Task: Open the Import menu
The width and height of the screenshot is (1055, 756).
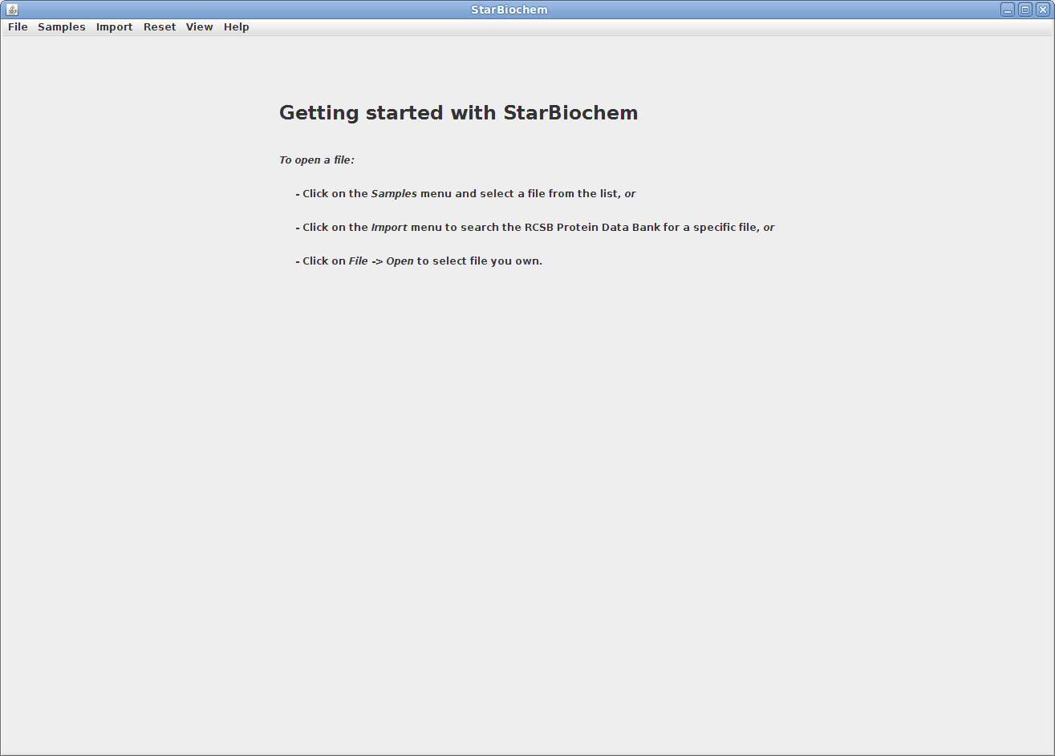Action: click(114, 27)
